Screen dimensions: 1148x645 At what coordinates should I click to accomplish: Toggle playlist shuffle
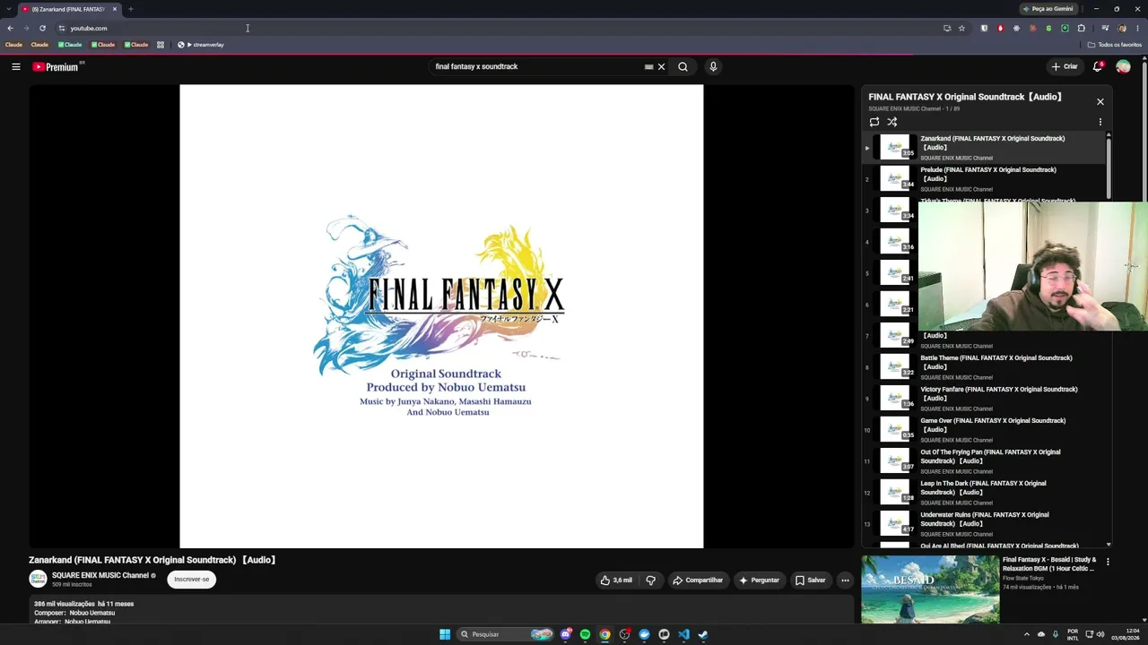coord(892,122)
